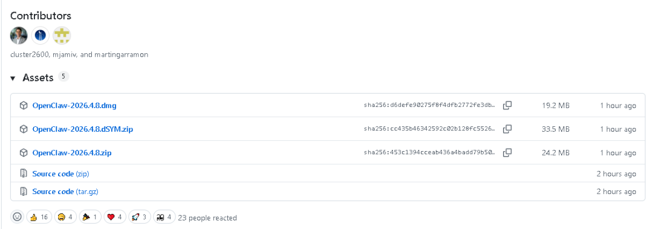Click the archive icon beside Source code (tar.gz)
This screenshot has width=653, height=229.
click(x=24, y=192)
